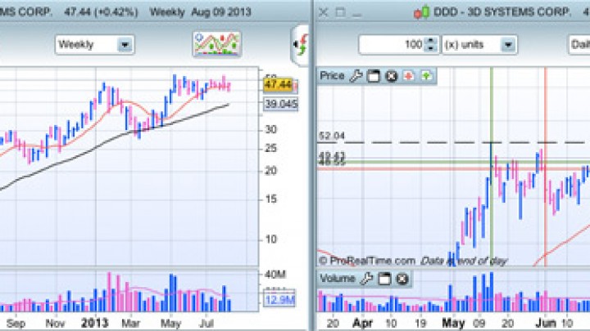Click the Volume panel window icon

[x=384, y=279]
